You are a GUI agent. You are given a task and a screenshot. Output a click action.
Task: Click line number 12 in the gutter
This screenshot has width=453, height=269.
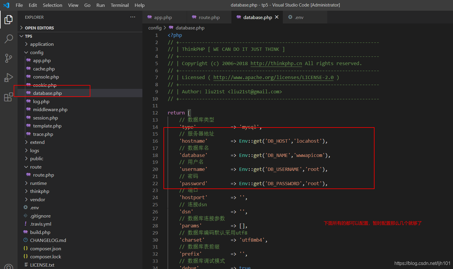coord(155,113)
